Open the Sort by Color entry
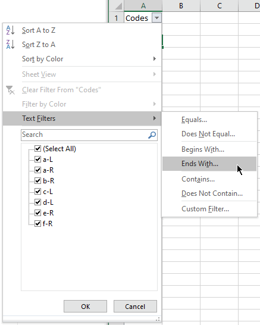This screenshot has width=260, height=325. 82,59
